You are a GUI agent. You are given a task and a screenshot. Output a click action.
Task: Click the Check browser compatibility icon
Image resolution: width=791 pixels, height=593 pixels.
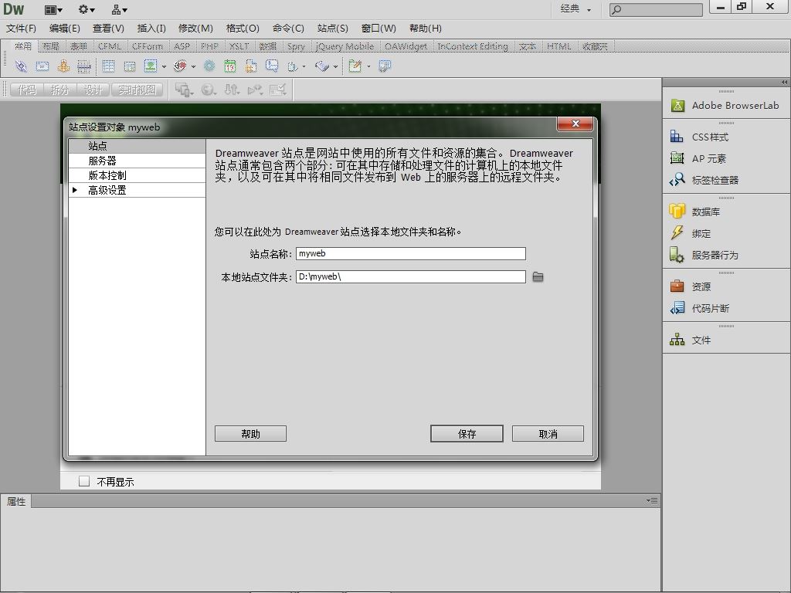click(278, 90)
